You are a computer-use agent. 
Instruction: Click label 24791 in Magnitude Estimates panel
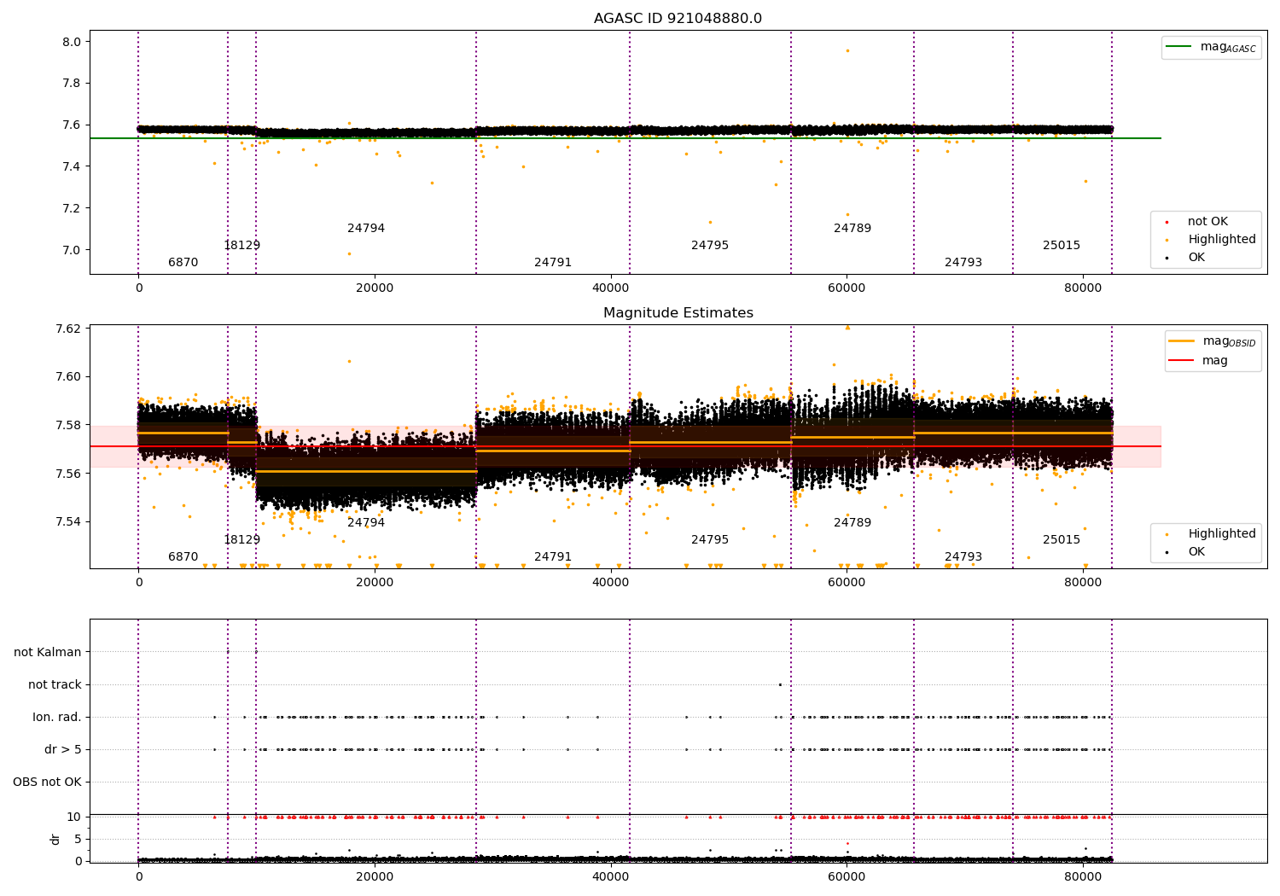pyautogui.click(x=553, y=557)
